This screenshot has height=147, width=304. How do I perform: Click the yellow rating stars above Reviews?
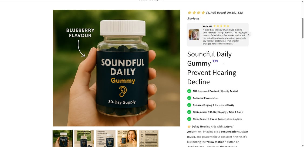pos(196,13)
